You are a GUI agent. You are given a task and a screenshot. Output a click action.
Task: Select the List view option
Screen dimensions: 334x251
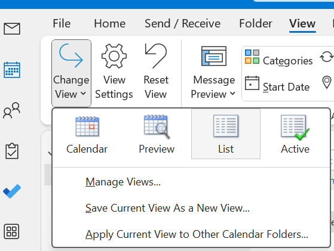pos(226,134)
